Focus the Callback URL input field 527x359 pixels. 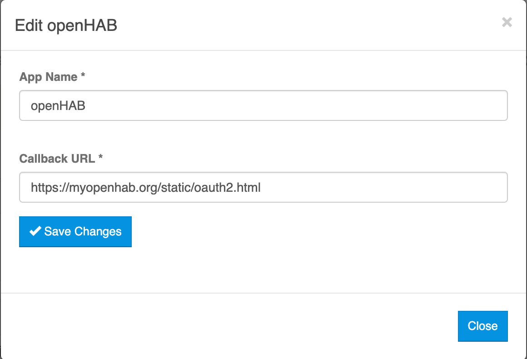click(x=263, y=187)
